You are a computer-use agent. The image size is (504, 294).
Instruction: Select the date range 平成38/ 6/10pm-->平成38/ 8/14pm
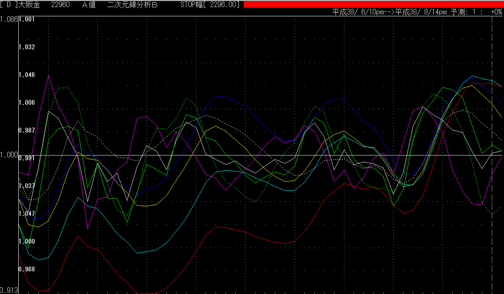tap(390, 12)
